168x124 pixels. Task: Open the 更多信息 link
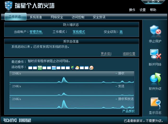click(106, 54)
